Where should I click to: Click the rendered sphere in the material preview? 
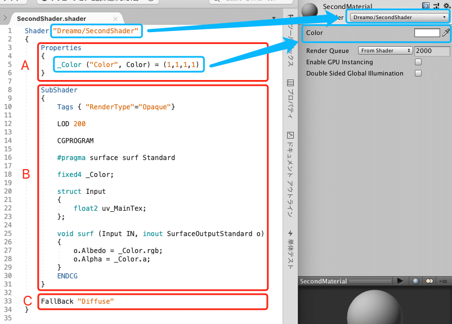pos(374,308)
